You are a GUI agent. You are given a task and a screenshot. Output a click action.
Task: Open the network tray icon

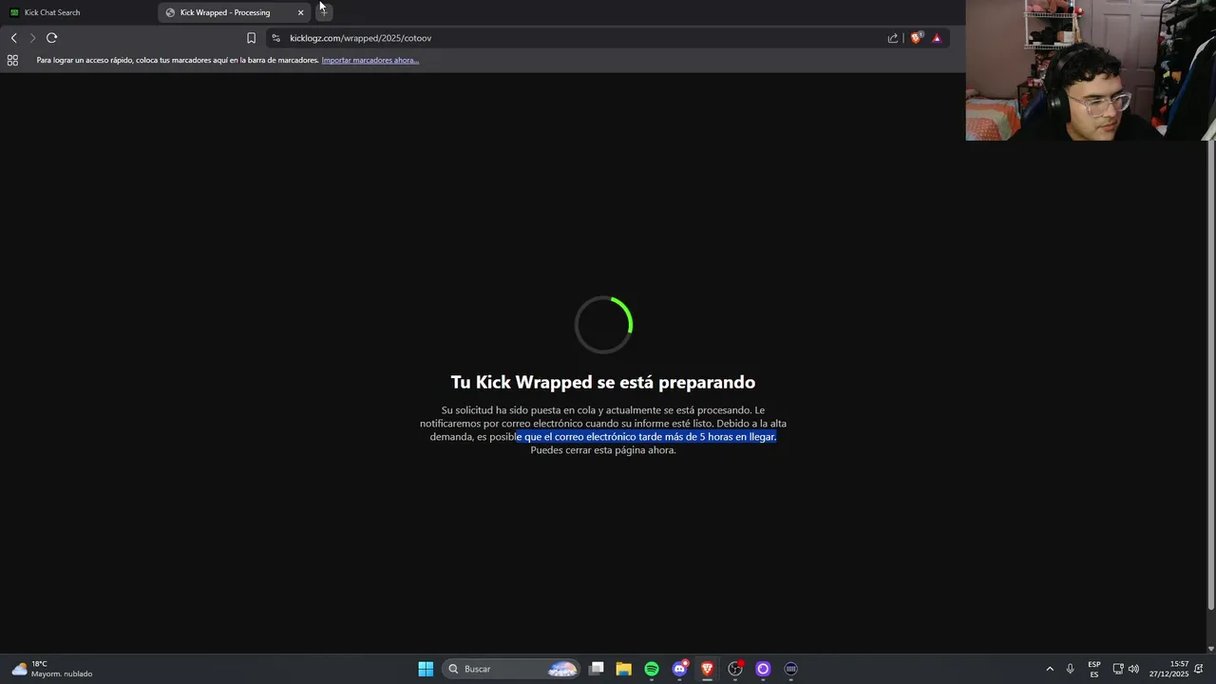[1118, 669]
